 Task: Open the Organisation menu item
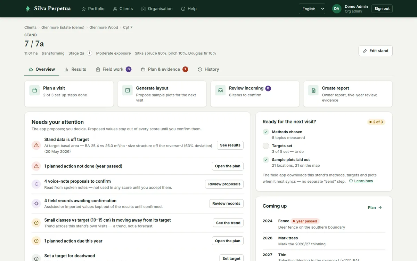(157, 9)
